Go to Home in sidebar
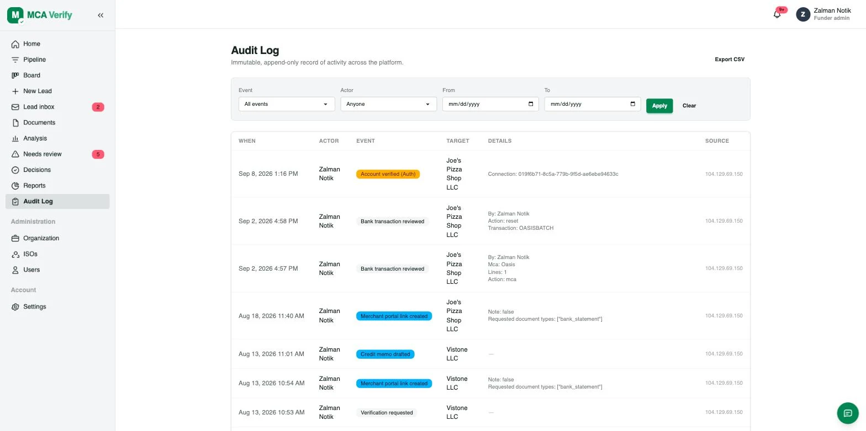This screenshot has height=431, width=866. pos(57,44)
